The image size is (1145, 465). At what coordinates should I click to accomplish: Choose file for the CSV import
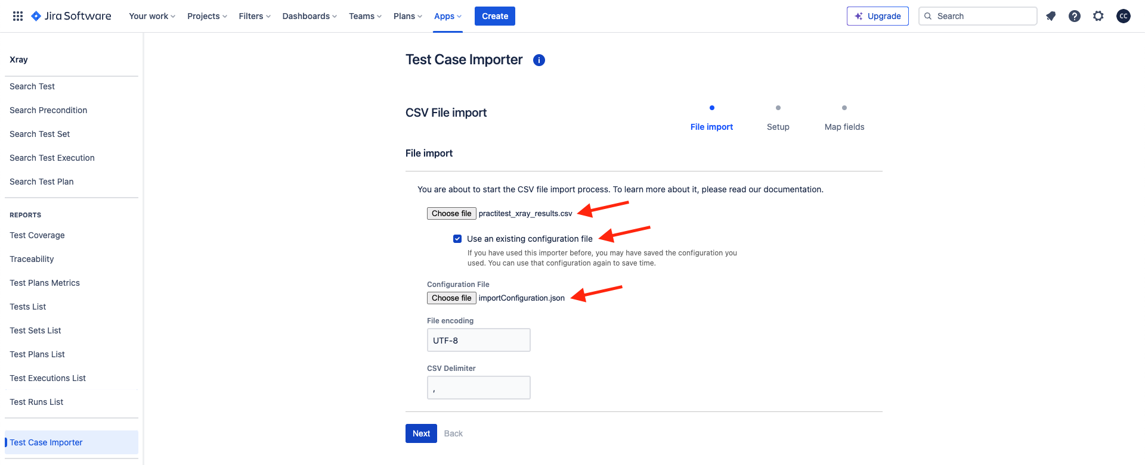tap(451, 214)
